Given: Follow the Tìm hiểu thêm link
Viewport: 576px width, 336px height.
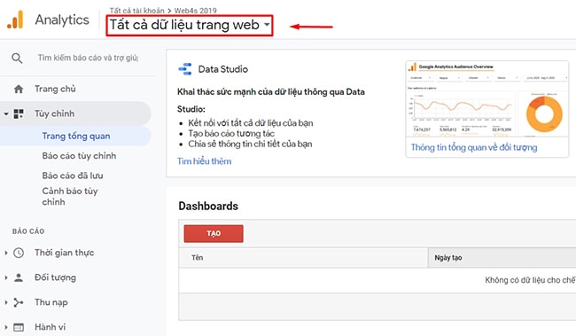Looking at the screenshot, I should click(204, 161).
